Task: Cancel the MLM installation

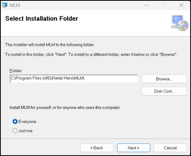Action: click(x=170, y=148)
